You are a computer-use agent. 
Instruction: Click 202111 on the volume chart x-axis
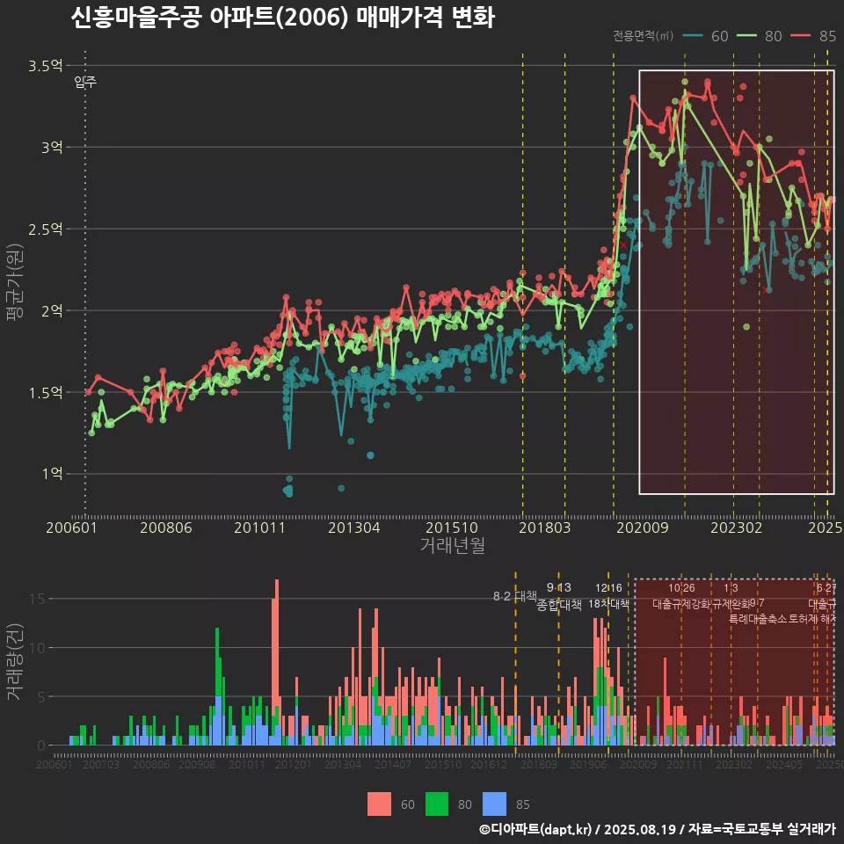[685, 764]
